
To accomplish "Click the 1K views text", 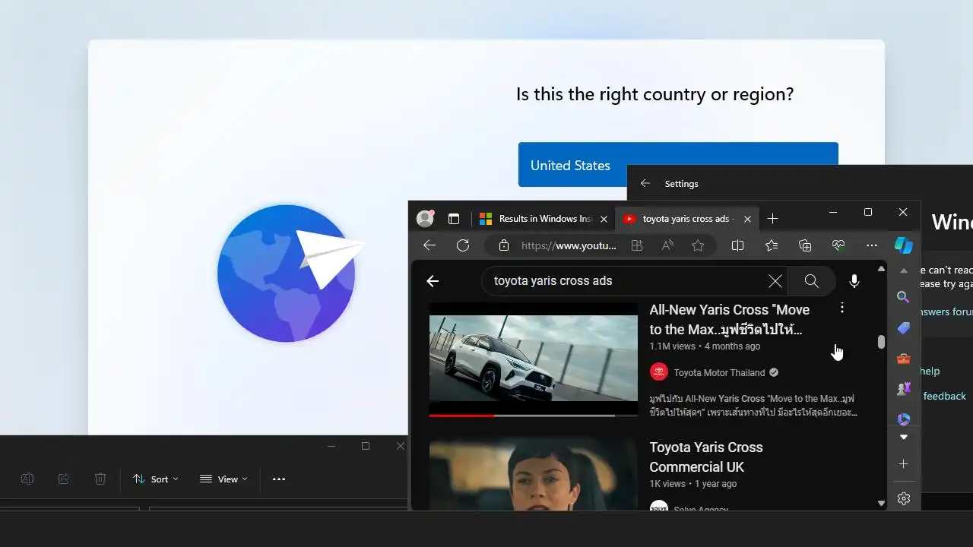I will 667,484.
